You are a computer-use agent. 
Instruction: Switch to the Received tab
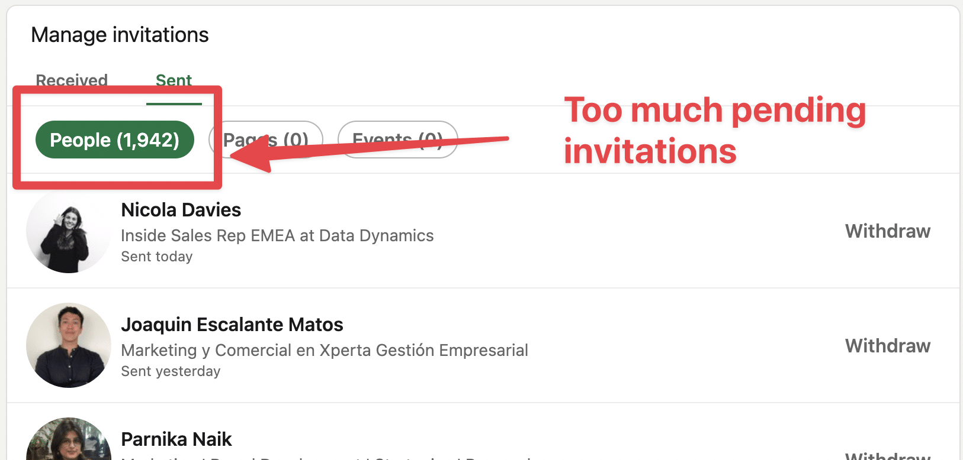point(71,80)
